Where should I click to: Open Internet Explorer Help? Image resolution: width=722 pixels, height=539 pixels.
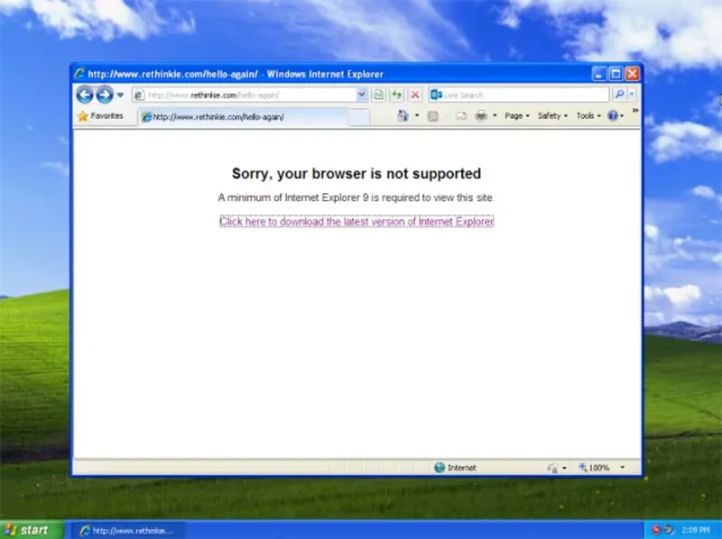pyautogui.click(x=615, y=115)
